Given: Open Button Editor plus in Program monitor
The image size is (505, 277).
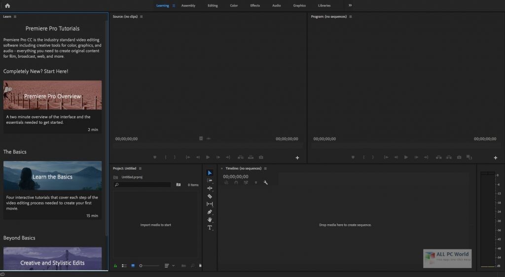Looking at the screenshot, I should tap(495, 158).
